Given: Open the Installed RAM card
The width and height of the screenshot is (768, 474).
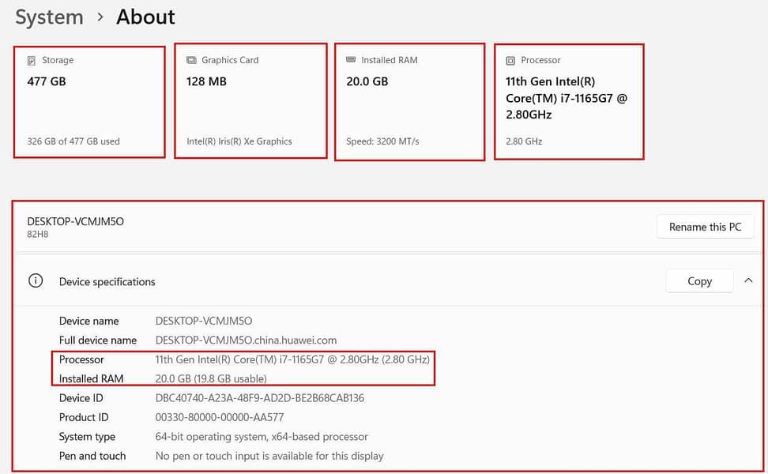Looking at the screenshot, I should click(x=409, y=101).
